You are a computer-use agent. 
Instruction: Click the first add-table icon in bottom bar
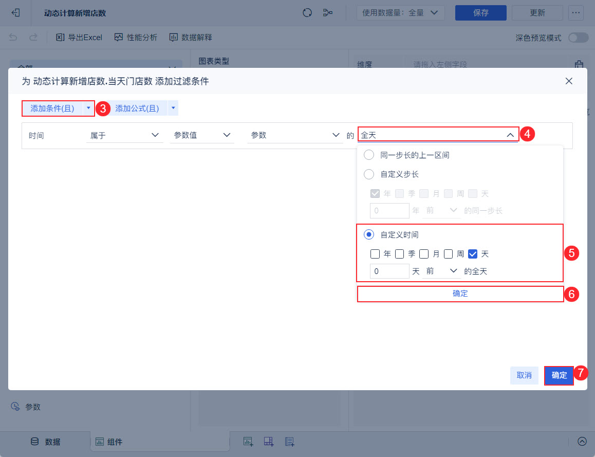[x=248, y=442]
